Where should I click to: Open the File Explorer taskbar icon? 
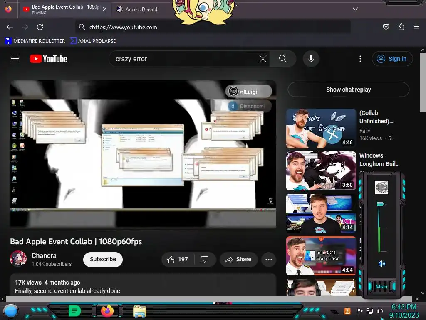click(x=140, y=311)
